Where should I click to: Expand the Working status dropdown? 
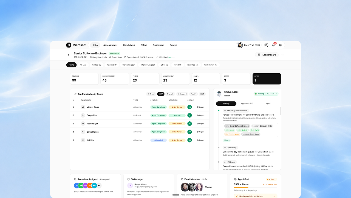[x=266, y=94]
